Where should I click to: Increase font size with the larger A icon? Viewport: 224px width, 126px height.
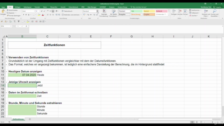[x=42, y=11]
